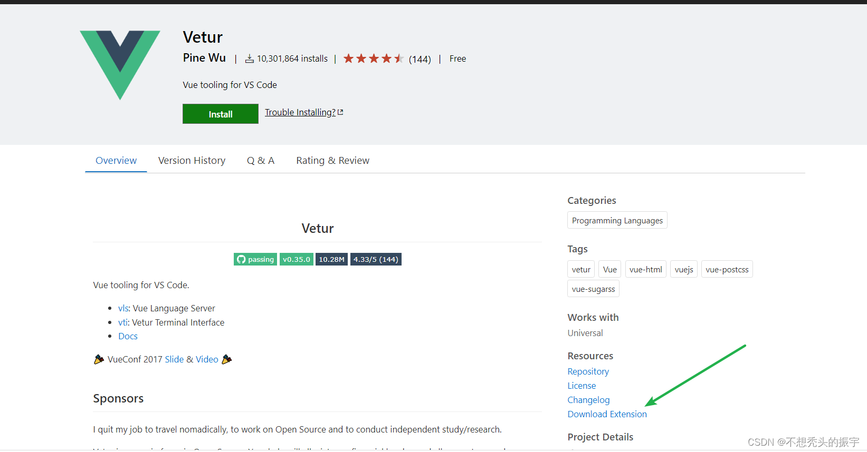Switch to the Version History tab
Screen dimensions: 867x452
pyautogui.click(x=192, y=161)
